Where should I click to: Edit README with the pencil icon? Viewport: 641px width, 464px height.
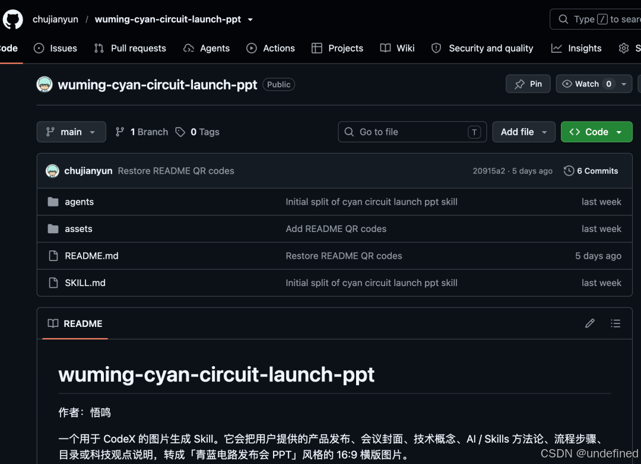pyautogui.click(x=590, y=323)
